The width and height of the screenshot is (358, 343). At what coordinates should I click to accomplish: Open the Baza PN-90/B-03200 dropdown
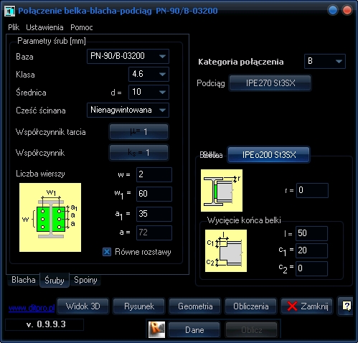coord(128,56)
